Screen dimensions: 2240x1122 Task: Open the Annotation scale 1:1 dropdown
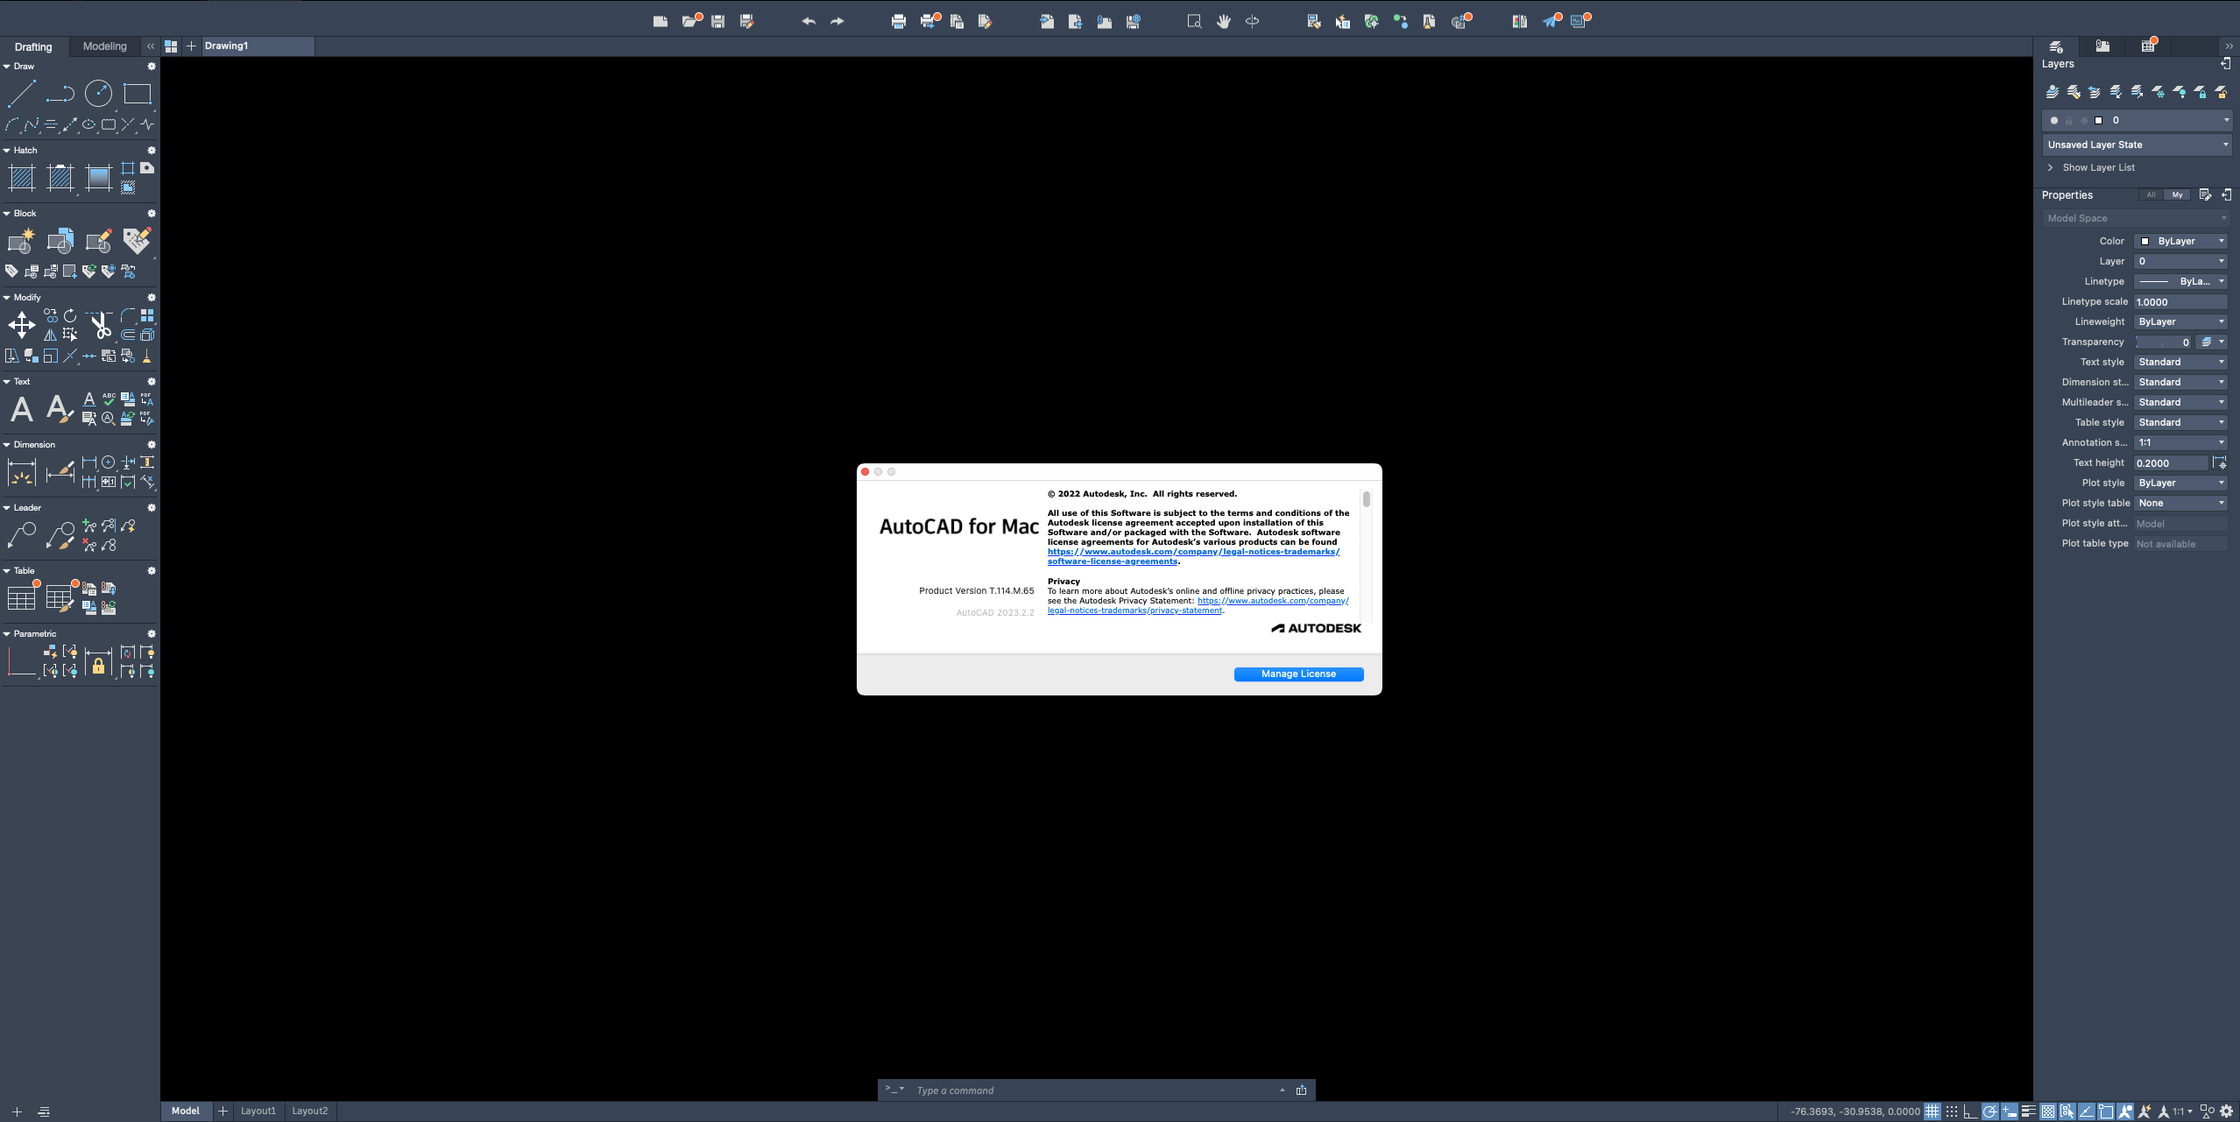[x=2180, y=442]
